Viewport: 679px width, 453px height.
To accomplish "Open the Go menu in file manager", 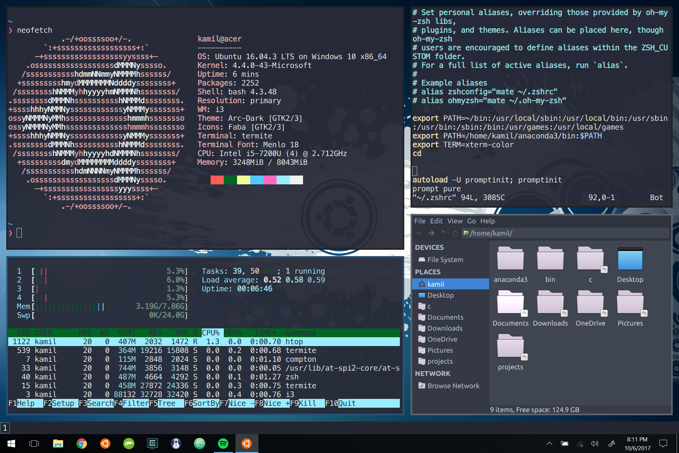I will click(x=471, y=221).
